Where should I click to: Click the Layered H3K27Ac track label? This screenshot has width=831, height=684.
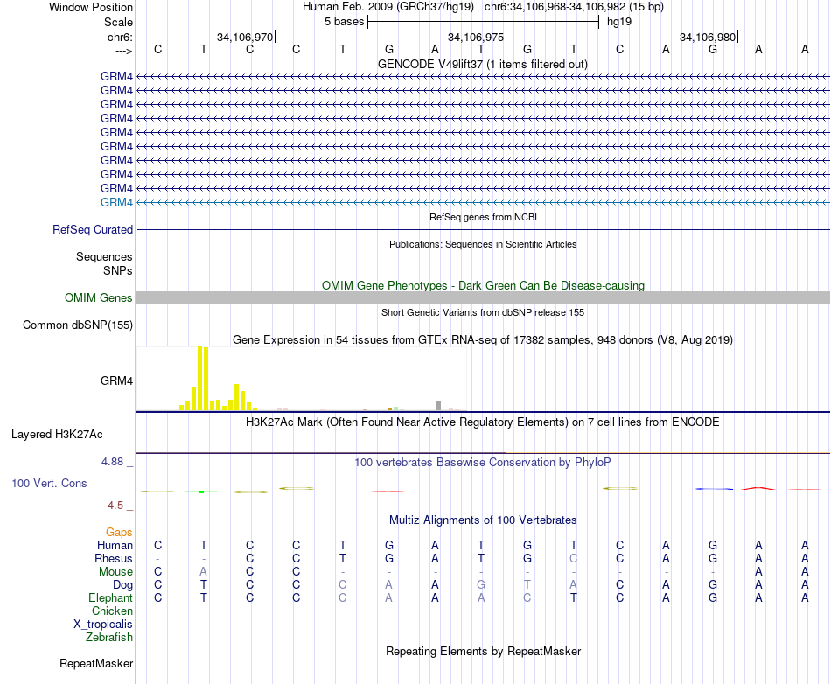tap(57, 435)
